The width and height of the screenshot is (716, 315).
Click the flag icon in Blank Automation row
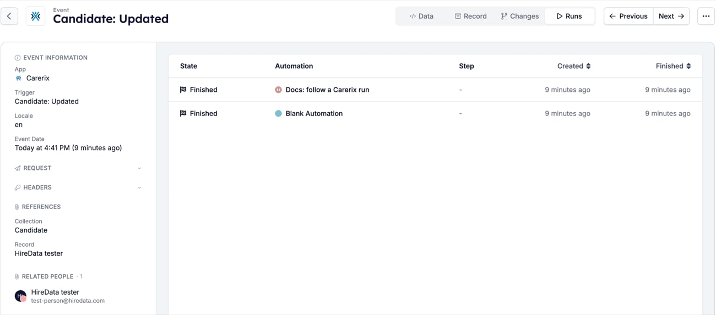click(183, 113)
